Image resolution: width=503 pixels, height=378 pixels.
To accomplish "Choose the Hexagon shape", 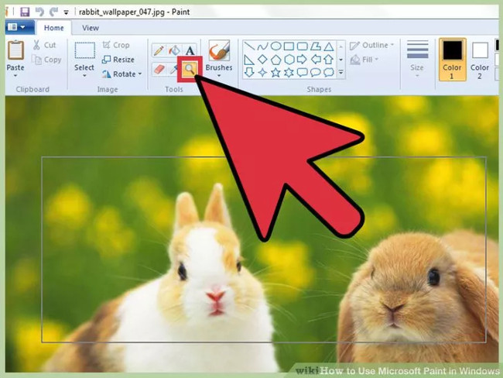I will [289, 60].
